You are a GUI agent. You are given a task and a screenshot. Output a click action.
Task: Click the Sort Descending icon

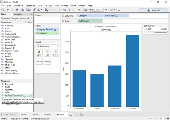pyautogui.click(x=69, y=10)
